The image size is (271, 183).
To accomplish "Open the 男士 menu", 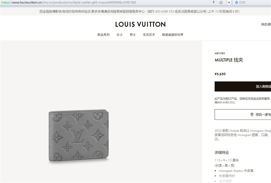I will click(133, 35).
